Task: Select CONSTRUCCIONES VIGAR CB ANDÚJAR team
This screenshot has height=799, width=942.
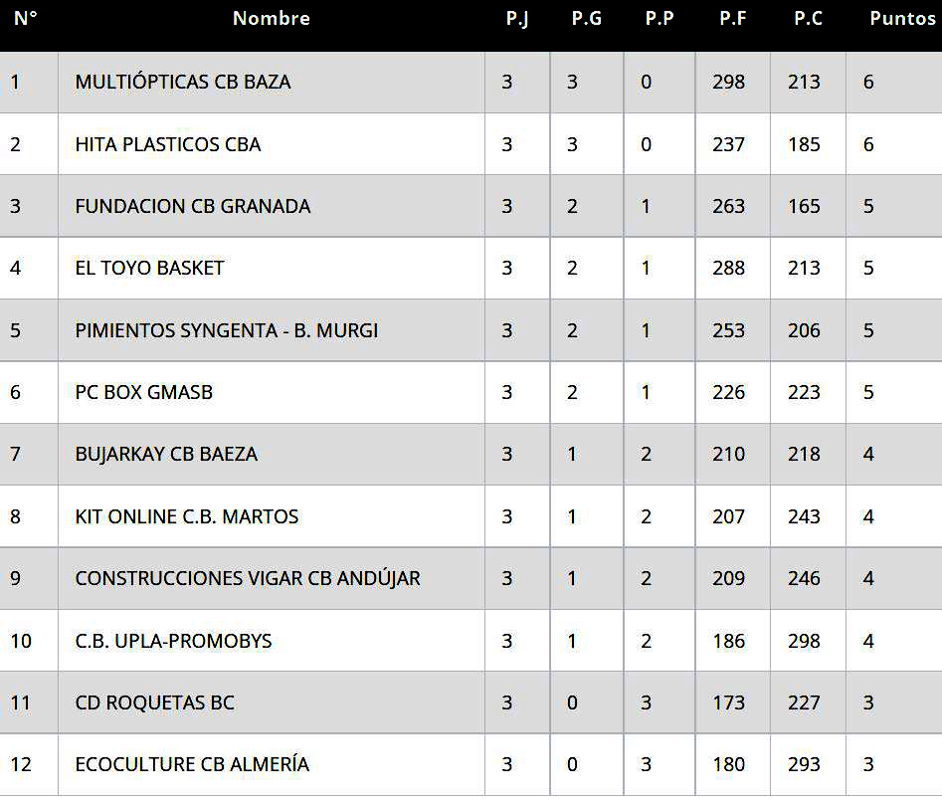Action: [248, 578]
